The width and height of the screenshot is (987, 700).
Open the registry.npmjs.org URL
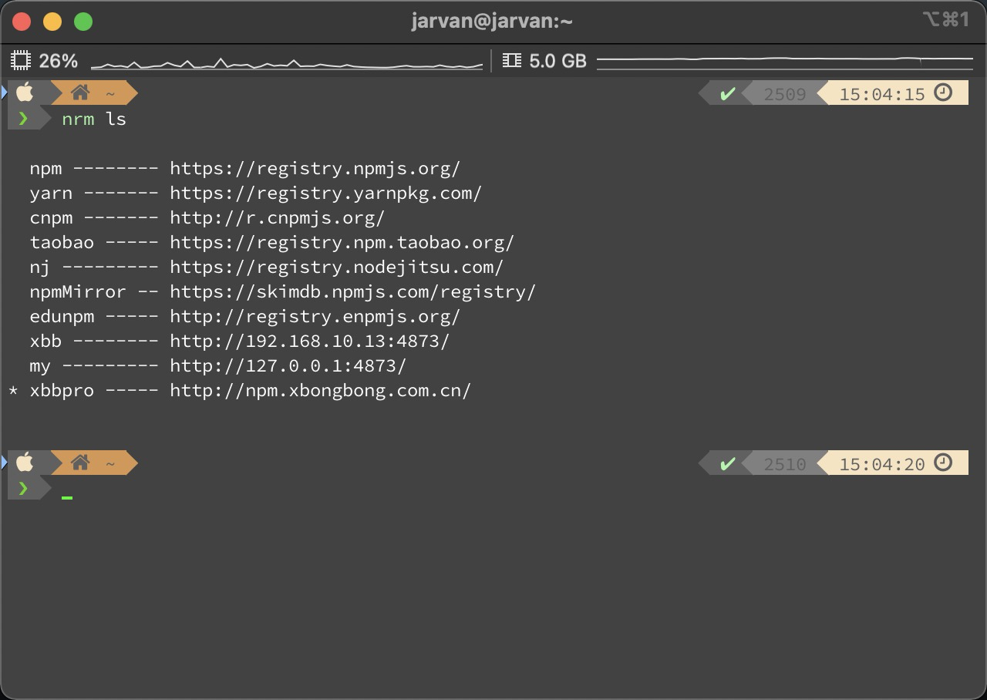315,169
